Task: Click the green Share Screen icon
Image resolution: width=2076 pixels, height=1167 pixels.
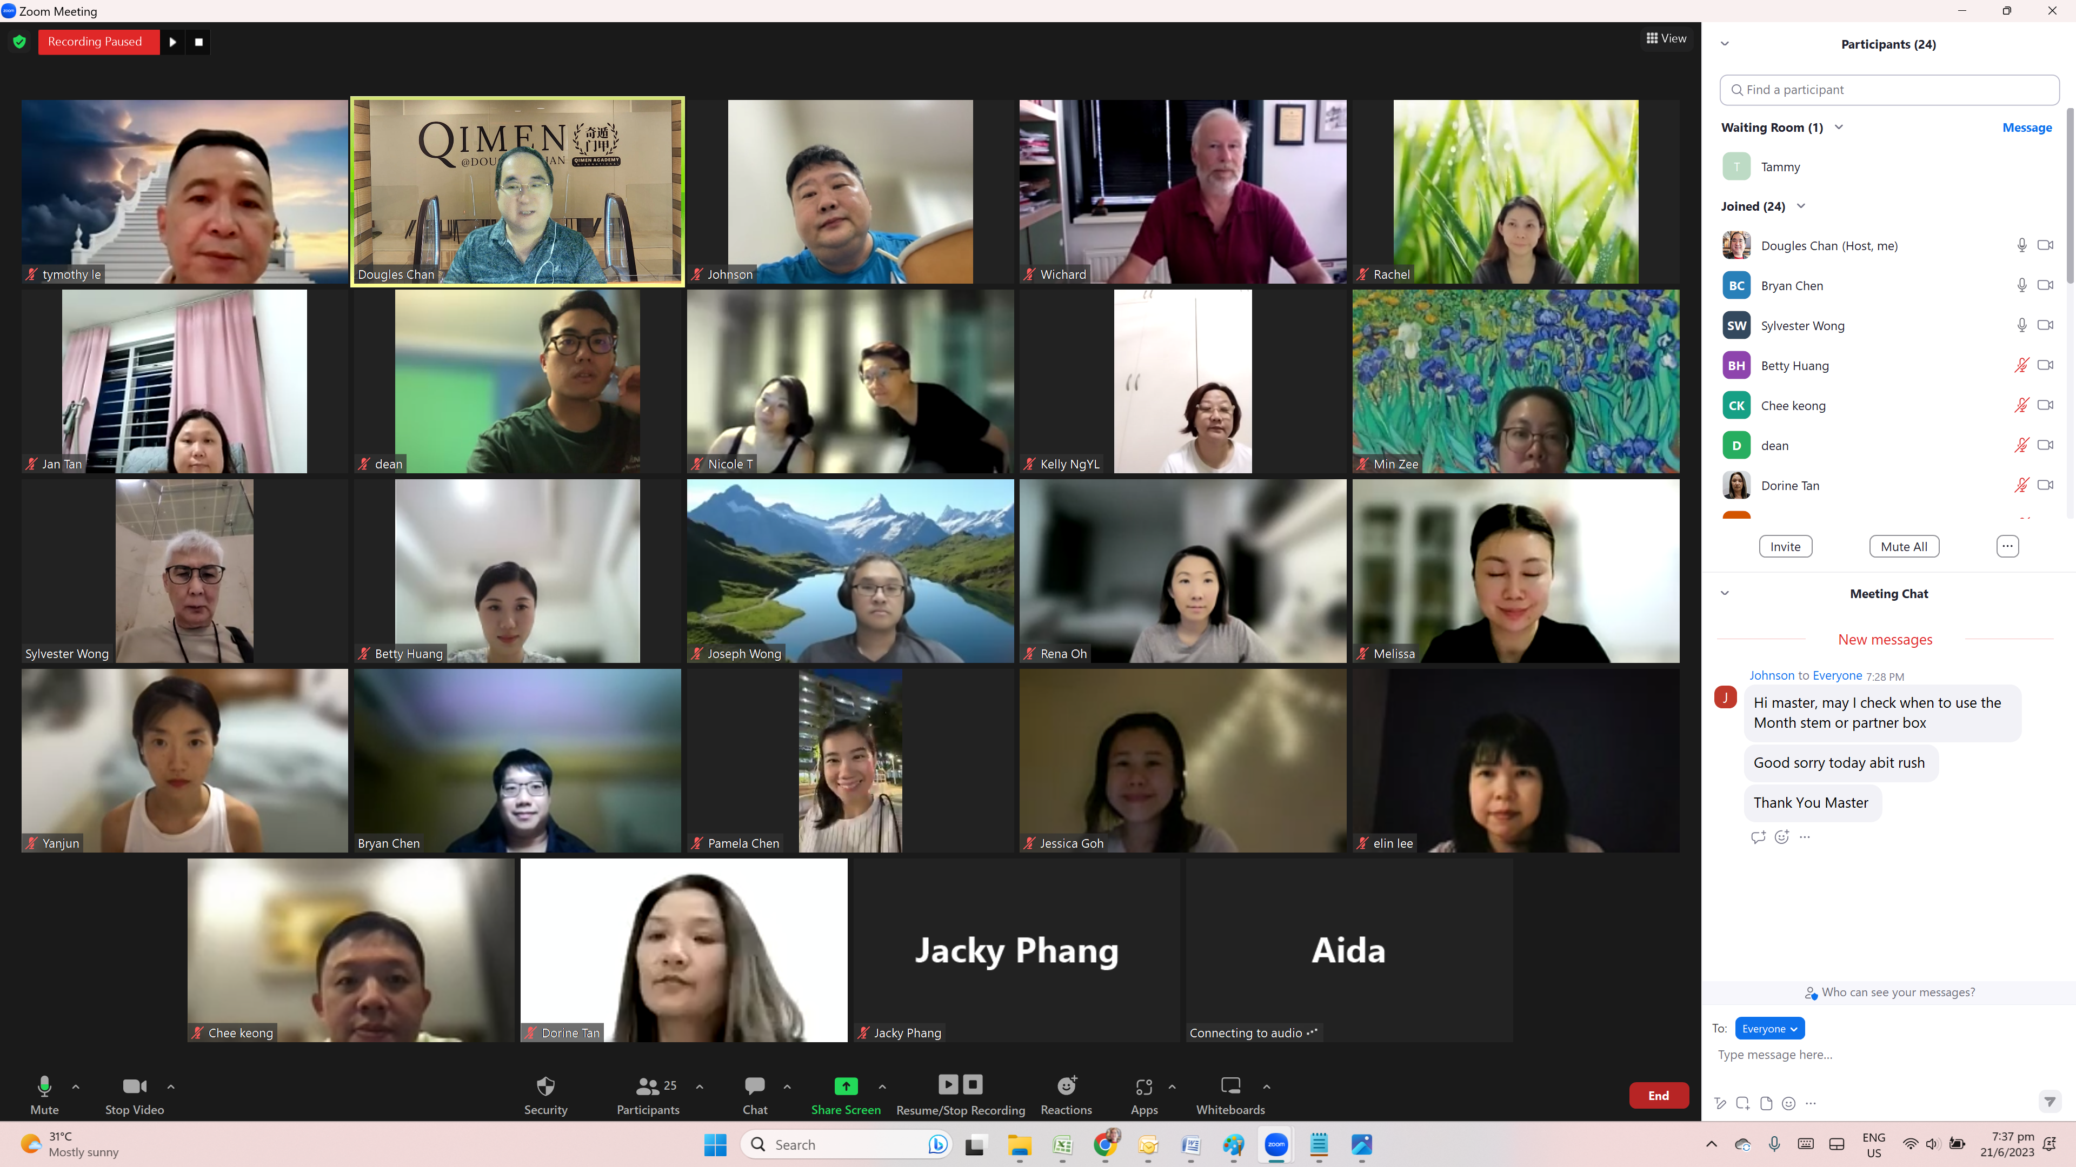Action: pos(846,1085)
